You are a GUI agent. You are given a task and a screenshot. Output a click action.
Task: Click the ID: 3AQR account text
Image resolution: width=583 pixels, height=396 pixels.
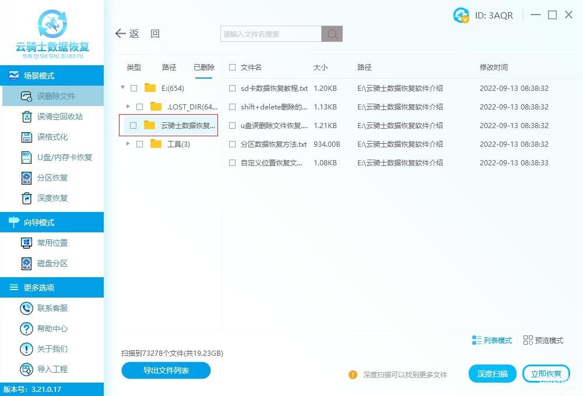[x=494, y=16]
